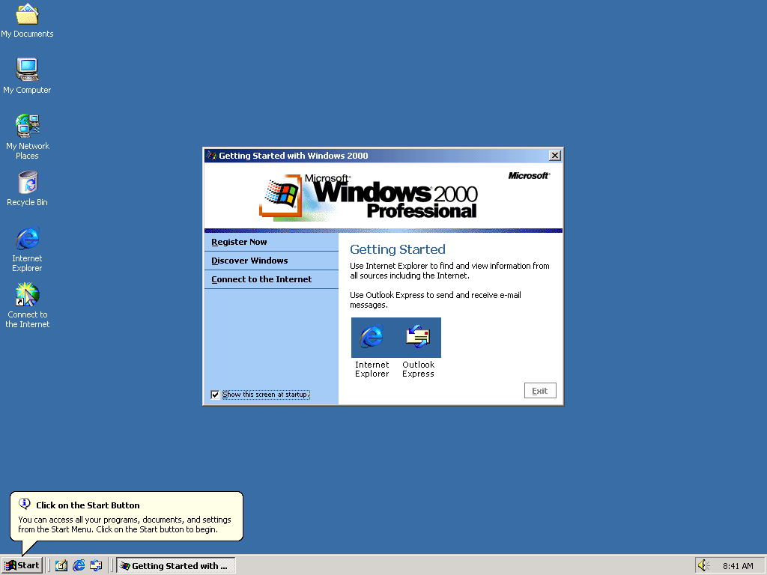The image size is (767, 575).
Task: Click the volume speaker tray icon
Action: (703, 565)
